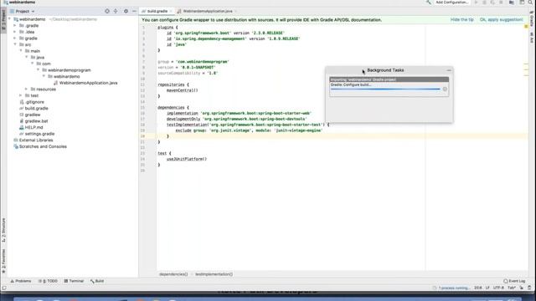The image size is (536, 301).
Task: Open Project Structure icon in top toolbar
Action: tap(512, 3)
